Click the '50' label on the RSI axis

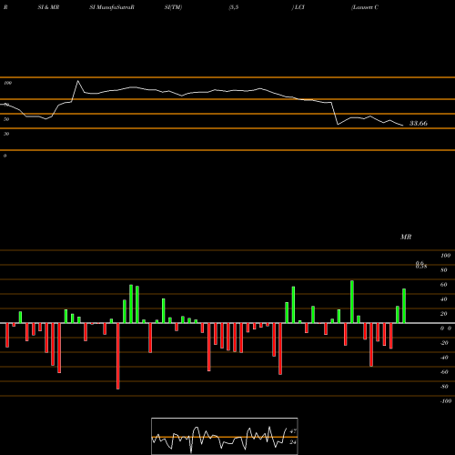click(6, 119)
